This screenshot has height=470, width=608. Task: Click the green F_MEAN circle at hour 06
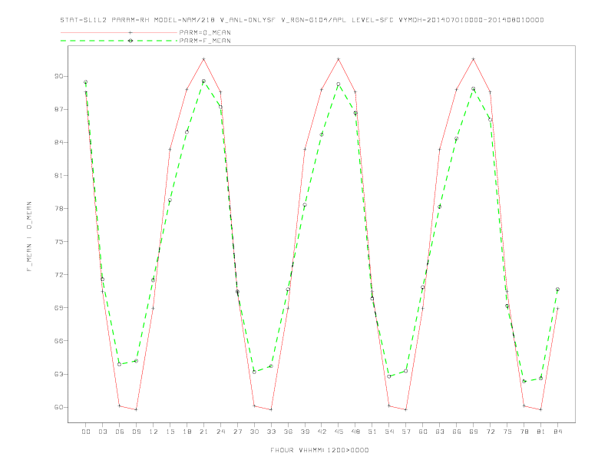120,364
